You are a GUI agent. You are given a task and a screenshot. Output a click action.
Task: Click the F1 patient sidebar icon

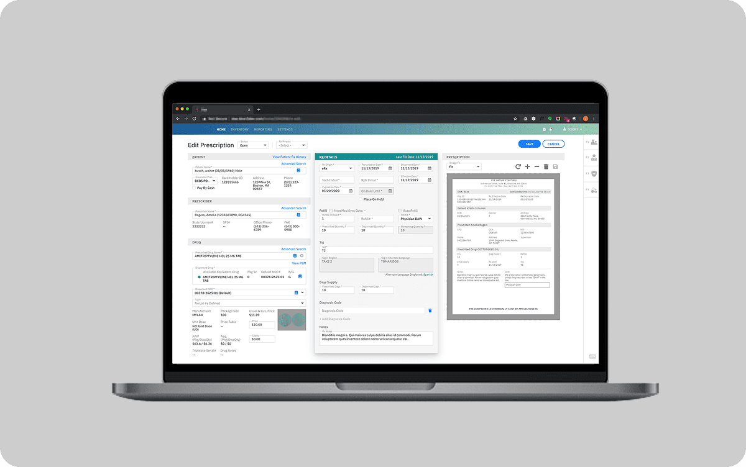pos(594,142)
